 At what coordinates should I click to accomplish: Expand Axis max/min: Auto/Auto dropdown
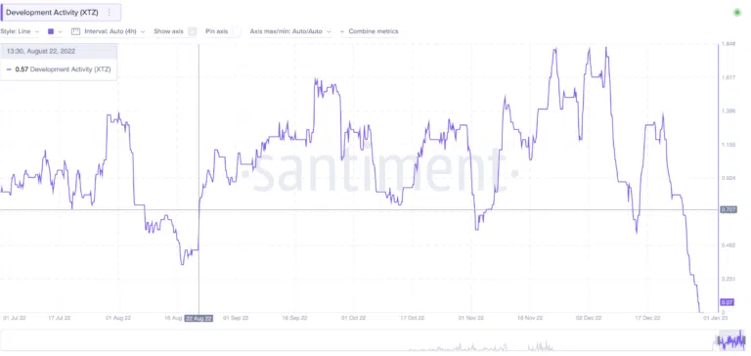[x=290, y=31]
